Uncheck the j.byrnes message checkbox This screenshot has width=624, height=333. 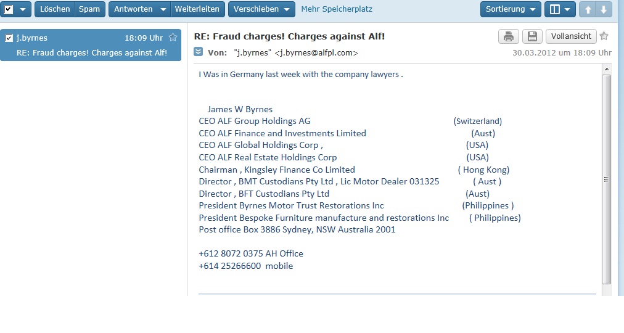tap(9, 38)
